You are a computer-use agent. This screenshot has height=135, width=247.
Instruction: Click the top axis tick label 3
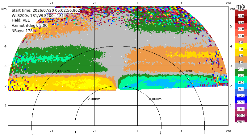[181, 3]
